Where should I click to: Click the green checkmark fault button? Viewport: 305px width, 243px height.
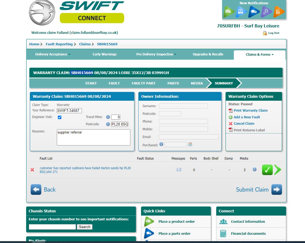pos(267,170)
